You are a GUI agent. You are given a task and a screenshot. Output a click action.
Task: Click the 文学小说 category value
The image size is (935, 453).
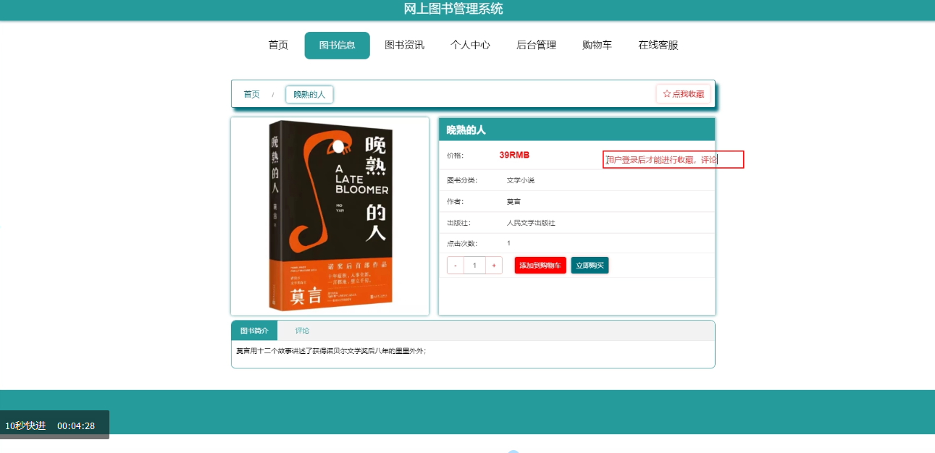(521, 180)
